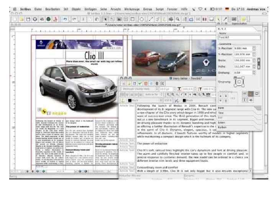
Task: Select the Link Text Frames tool
Action: click(198, 19)
